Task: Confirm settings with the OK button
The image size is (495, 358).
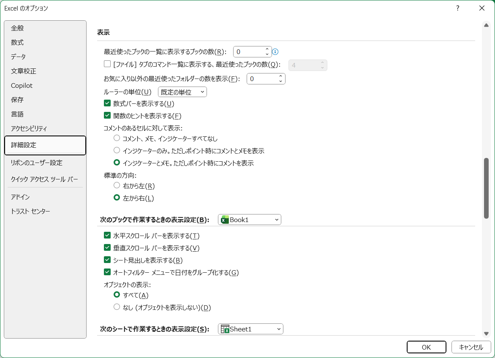Action: pyautogui.click(x=426, y=347)
